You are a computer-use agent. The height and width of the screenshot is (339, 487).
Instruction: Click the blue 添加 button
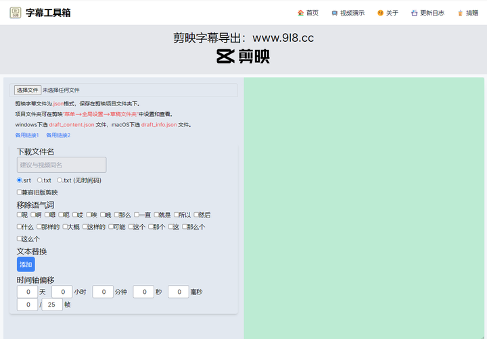pyautogui.click(x=26, y=264)
